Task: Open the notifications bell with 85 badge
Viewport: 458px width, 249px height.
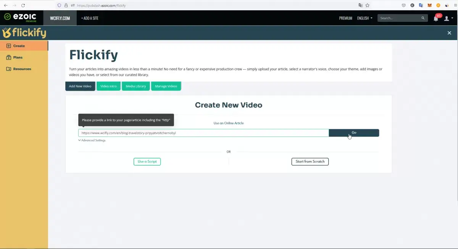Action: pos(436,18)
